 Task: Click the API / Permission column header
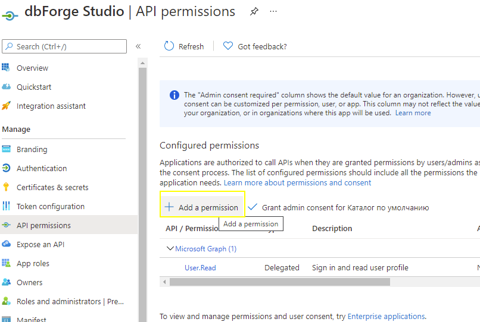192,229
